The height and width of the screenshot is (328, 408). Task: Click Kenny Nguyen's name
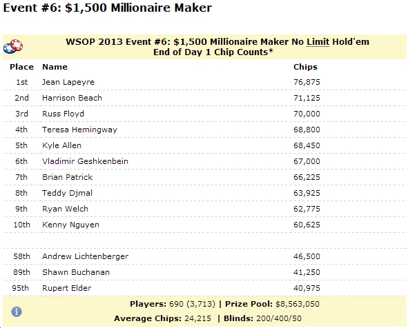click(70, 225)
